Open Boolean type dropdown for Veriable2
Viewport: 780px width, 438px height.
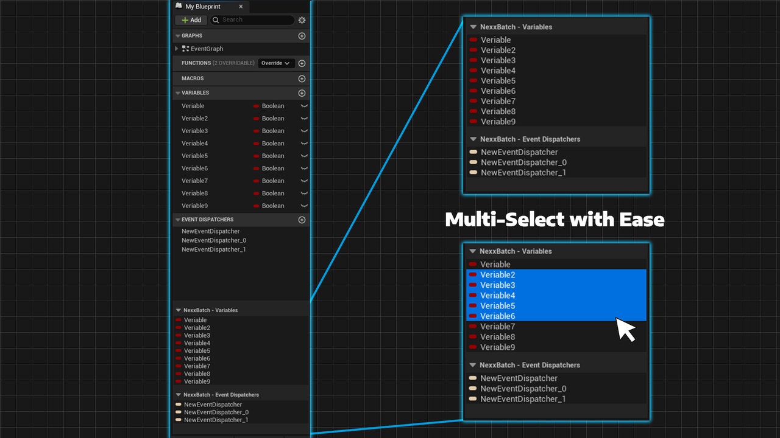point(269,119)
